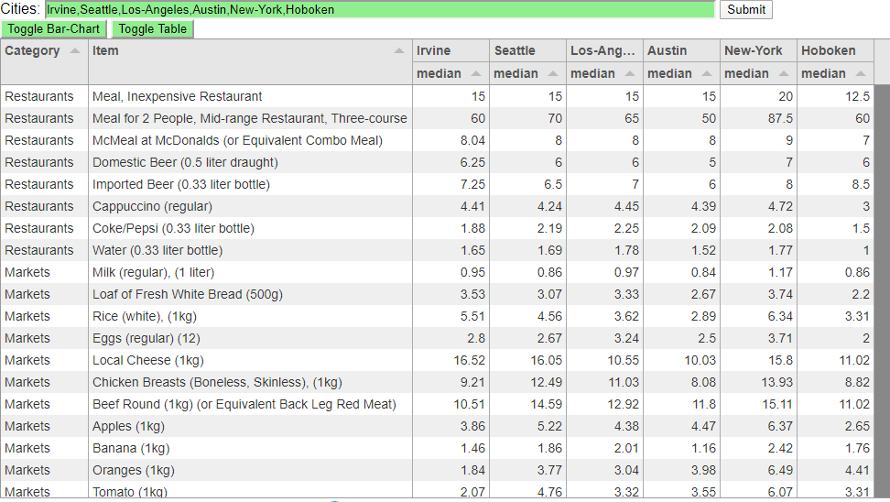Viewport: 890px width, 502px height.
Task: Select the Seattle column header
Action: pos(528,50)
